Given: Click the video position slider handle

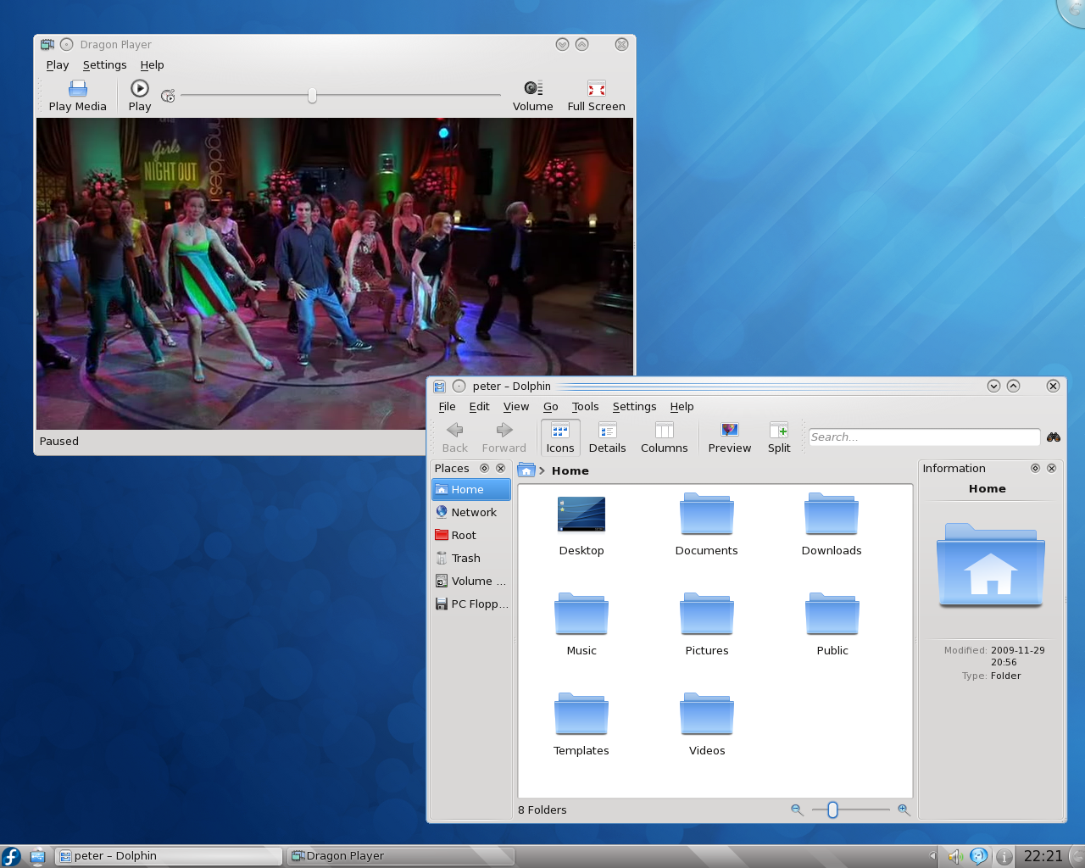Looking at the screenshot, I should point(312,96).
